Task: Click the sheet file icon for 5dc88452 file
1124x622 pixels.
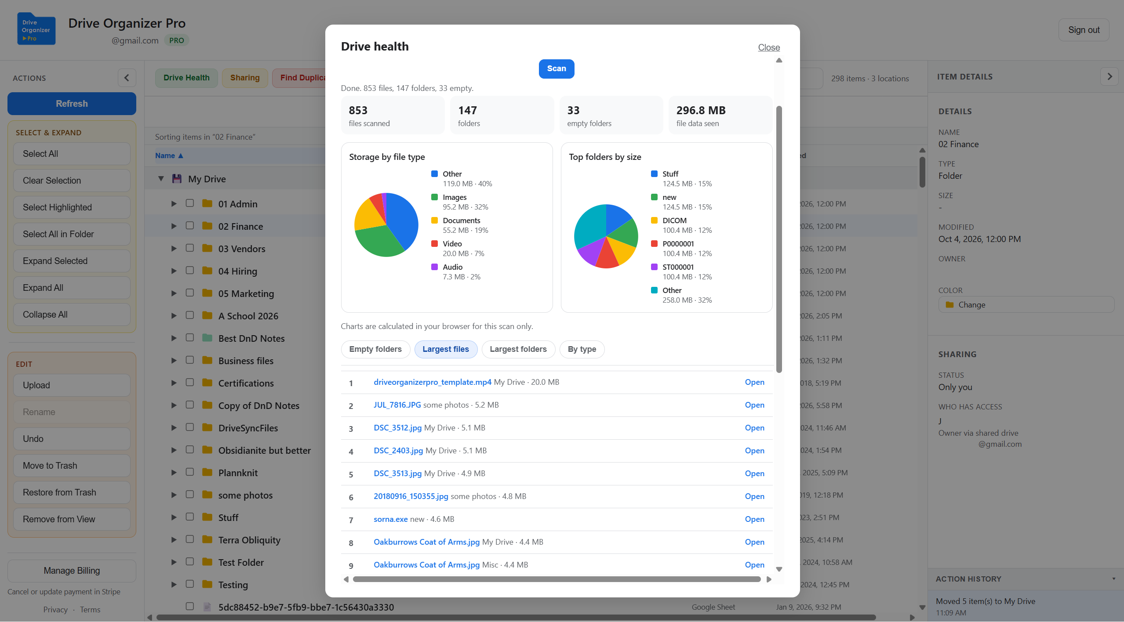Action: coord(207,607)
